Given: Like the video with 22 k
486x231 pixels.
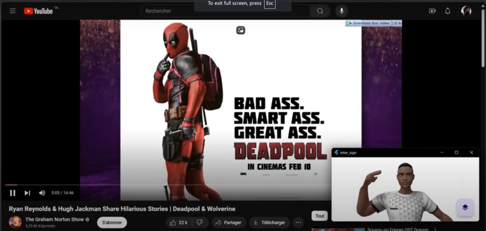Looking at the screenshot, I should point(179,223).
